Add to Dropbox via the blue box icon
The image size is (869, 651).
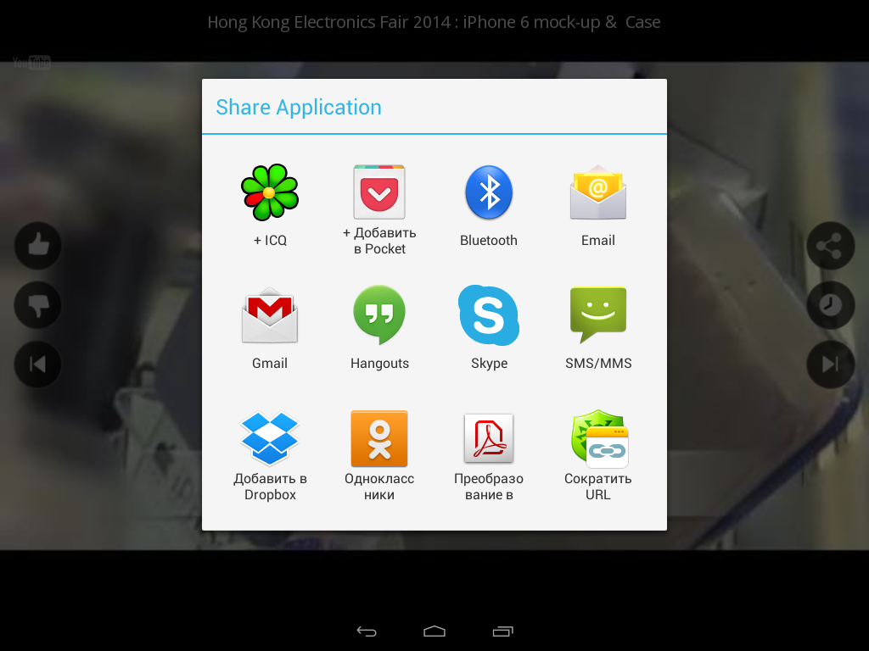[270, 438]
